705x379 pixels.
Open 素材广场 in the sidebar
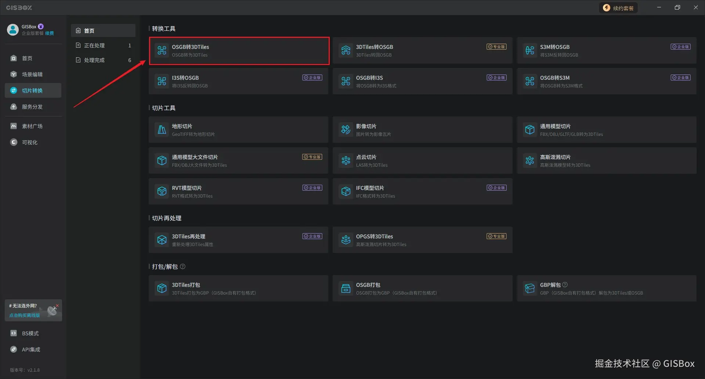point(33,126)
